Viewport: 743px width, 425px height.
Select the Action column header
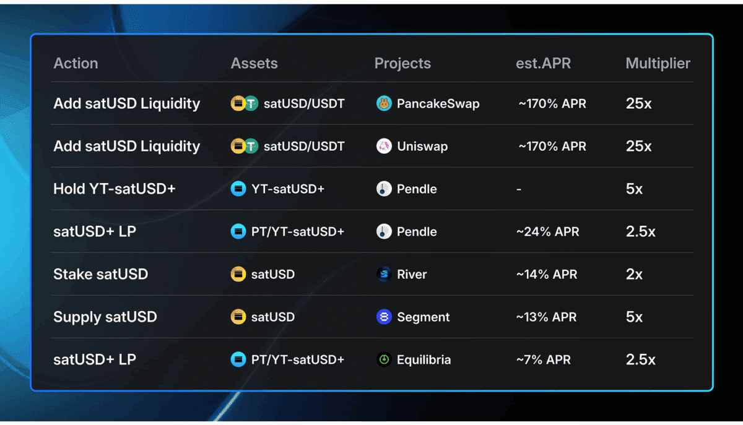tap(76, 63)
